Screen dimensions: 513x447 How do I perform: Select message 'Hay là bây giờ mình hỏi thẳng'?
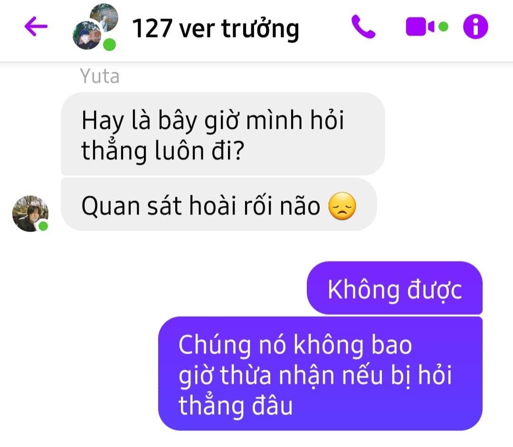[x=223, y=134]
